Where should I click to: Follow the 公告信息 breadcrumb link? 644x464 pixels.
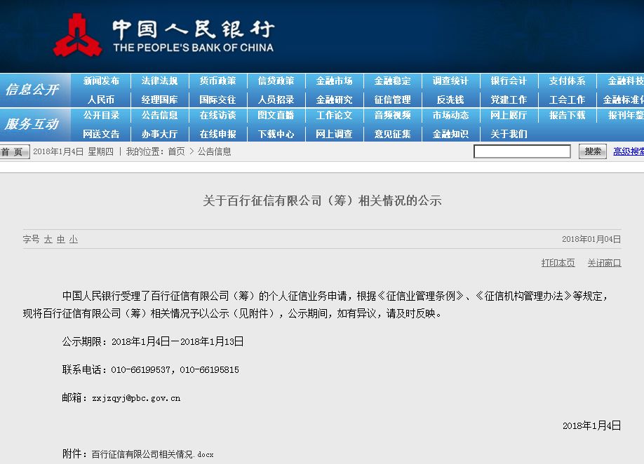pyautogui.click(x=215, y=152)
